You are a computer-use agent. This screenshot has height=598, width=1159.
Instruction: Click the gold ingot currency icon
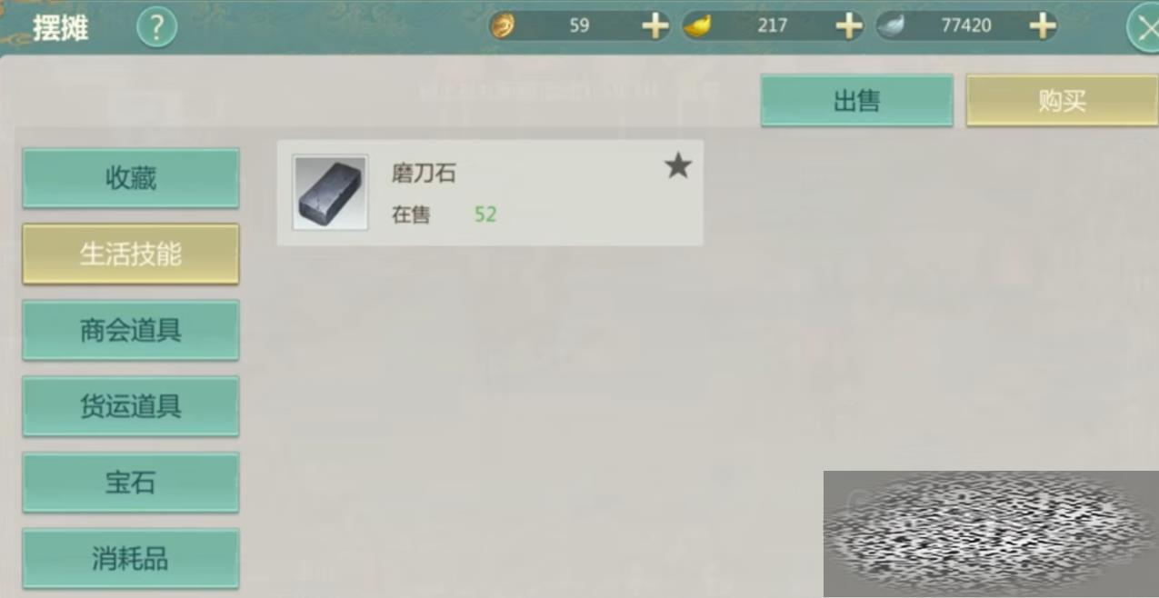click(696, 25)
